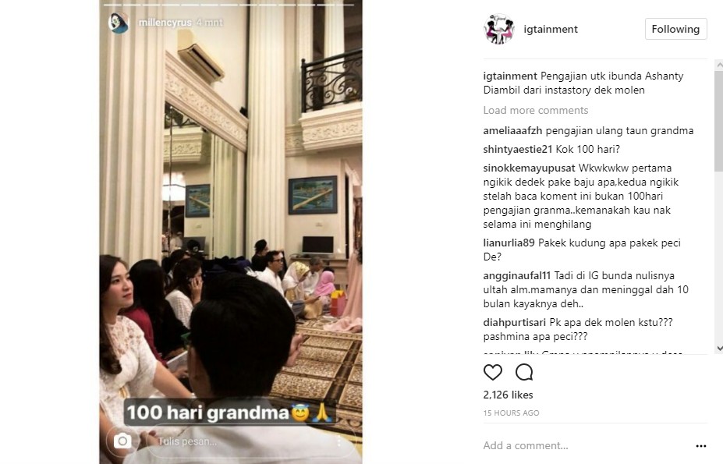Open angginaufal11's profile link
Viewport: 723px width, 464px height.
(517, 276)
